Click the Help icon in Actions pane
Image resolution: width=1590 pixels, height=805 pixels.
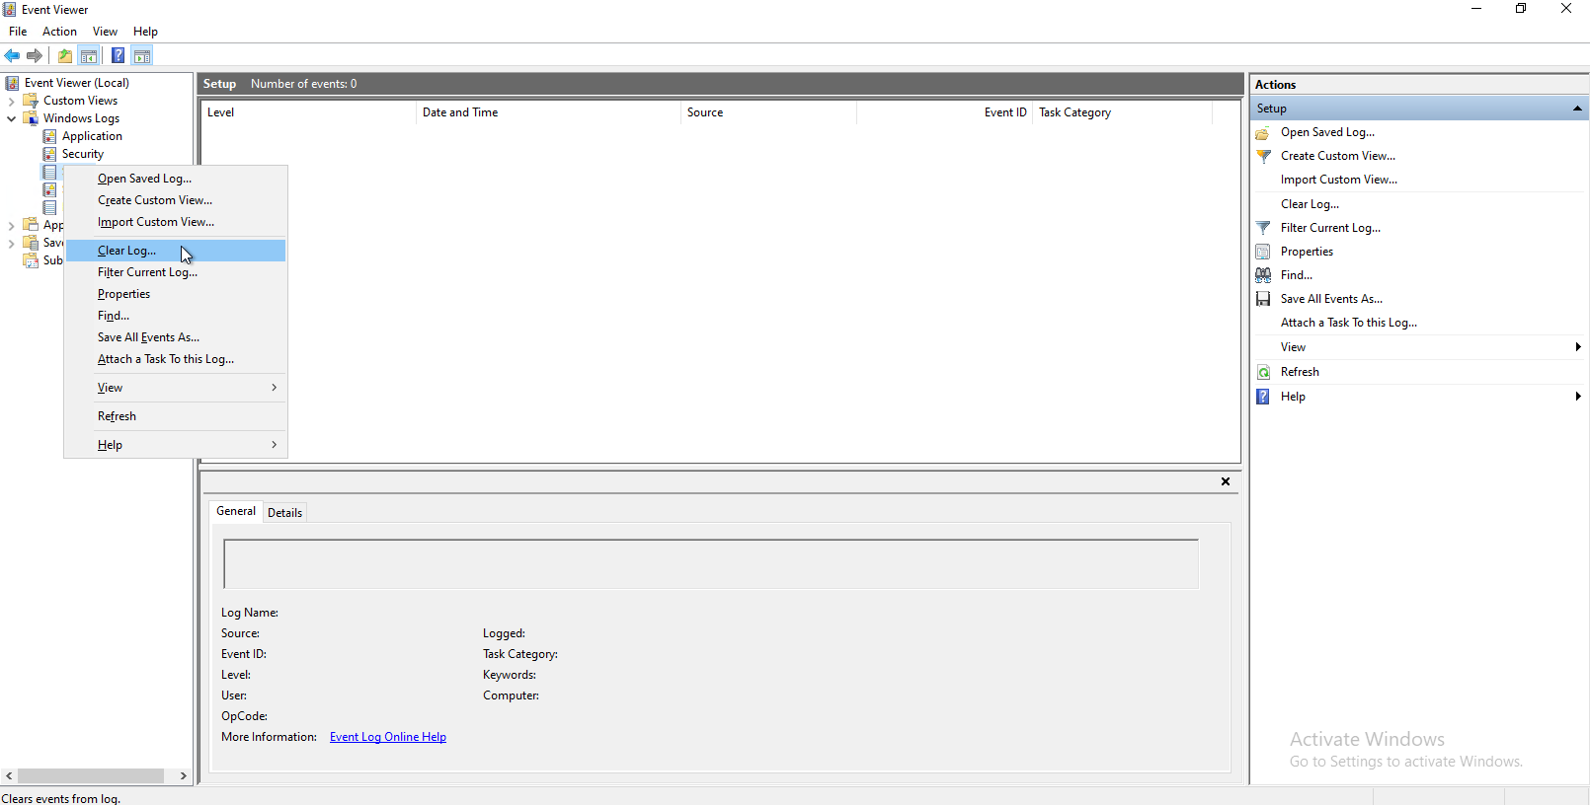[1263, 397]
